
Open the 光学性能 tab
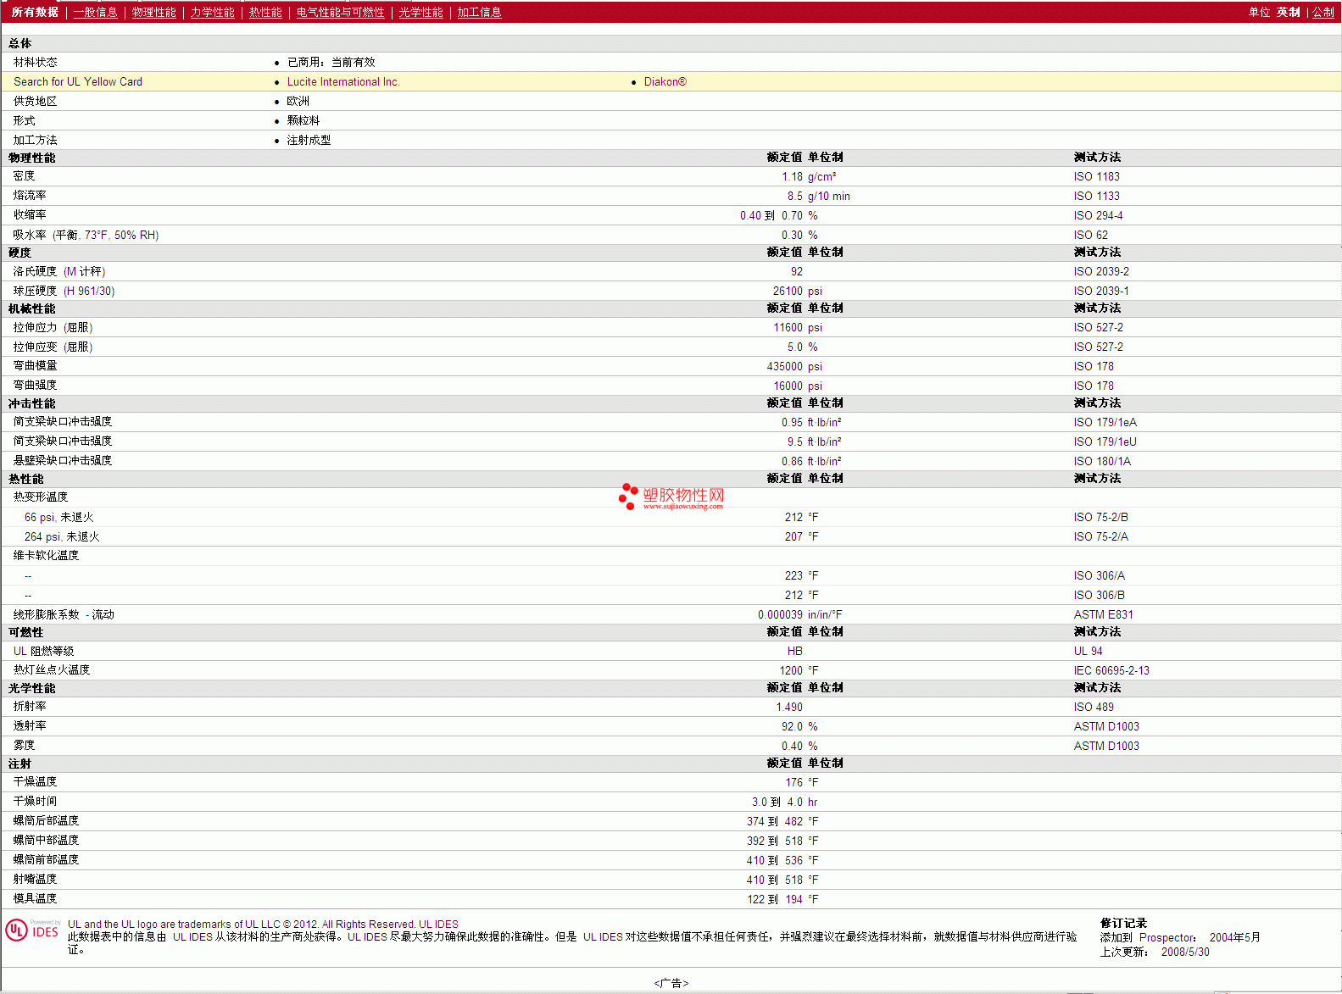(x=420, y=12)
